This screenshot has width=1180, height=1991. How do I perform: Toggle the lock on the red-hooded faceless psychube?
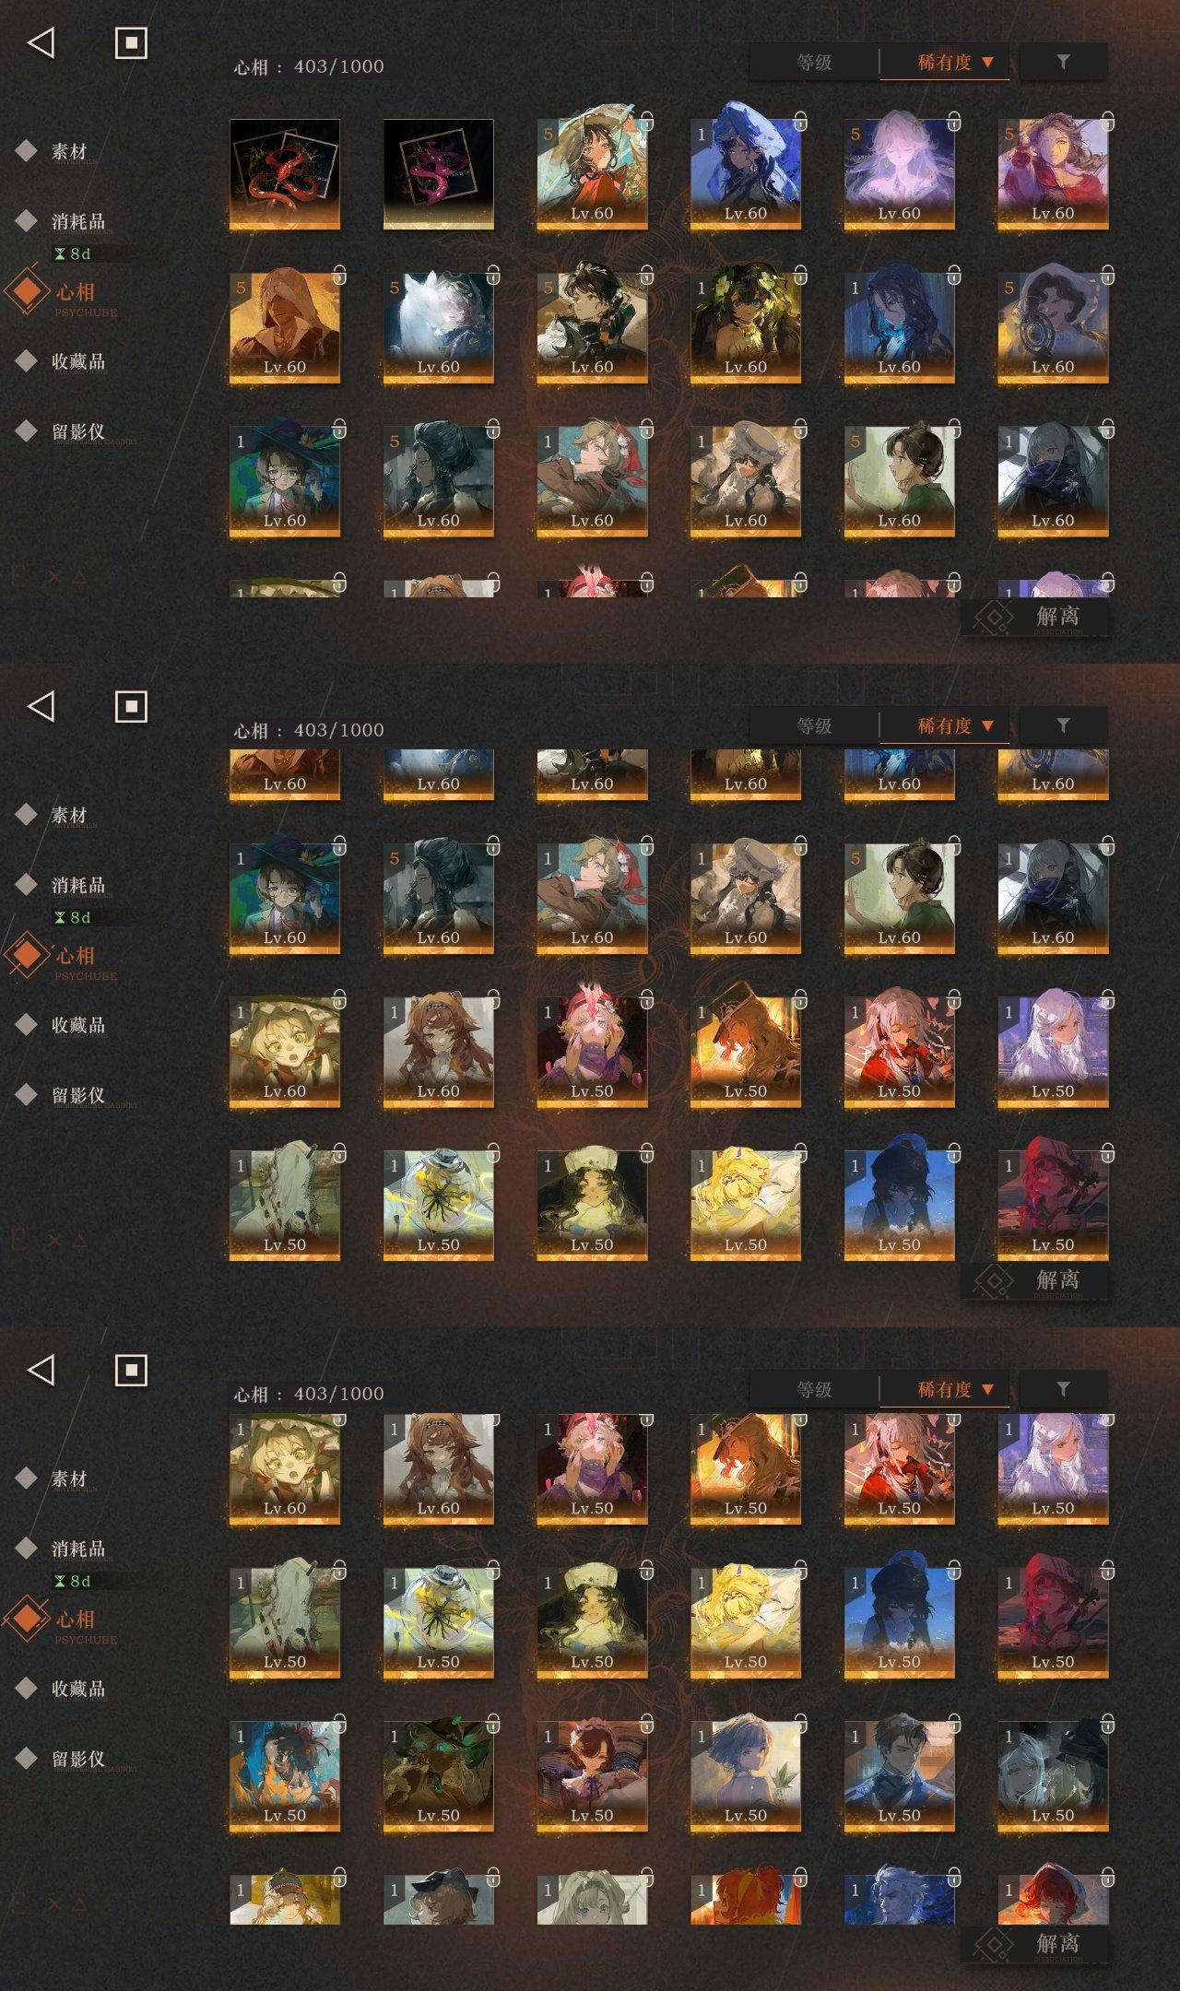pos(339,275)
